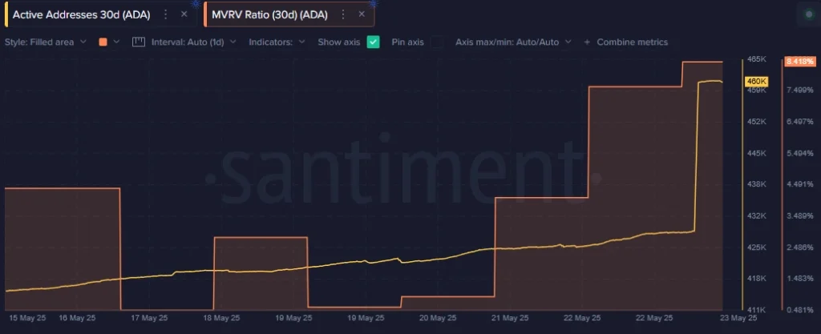
Task: Click the 20 May 25 date label
Action: pos(439,318)
